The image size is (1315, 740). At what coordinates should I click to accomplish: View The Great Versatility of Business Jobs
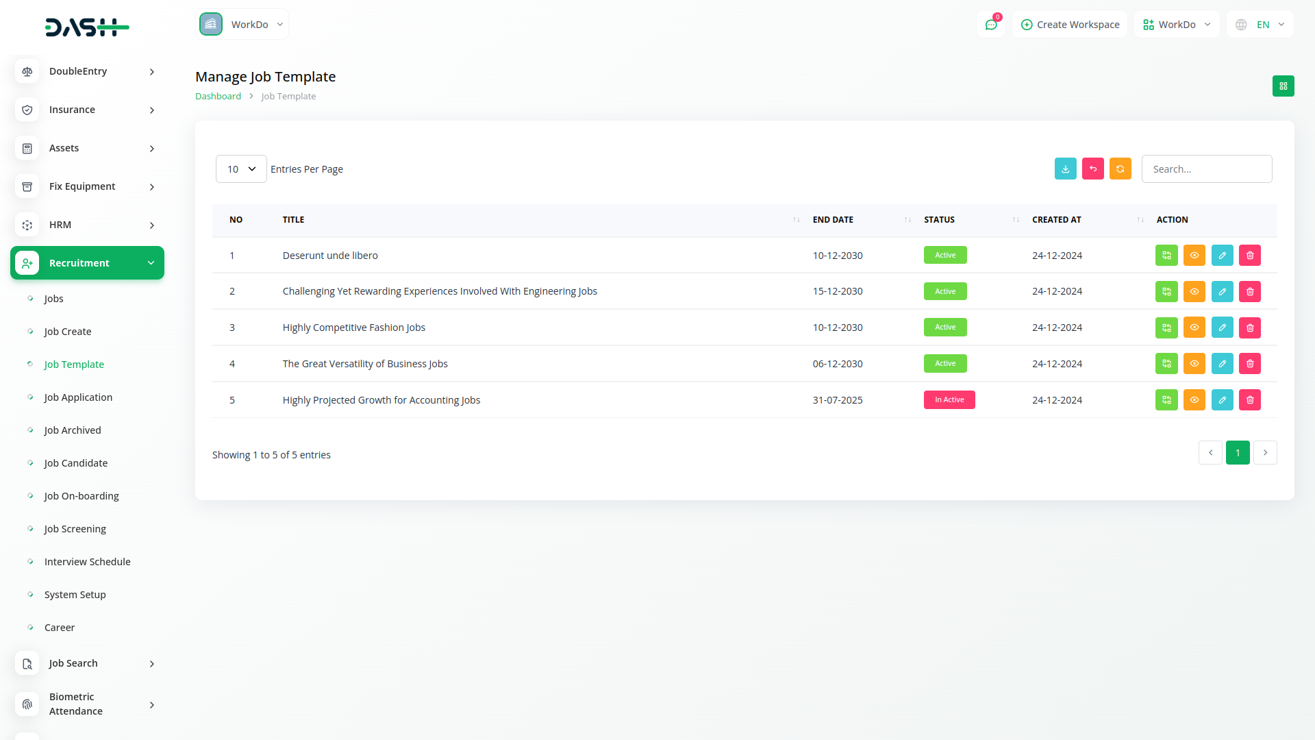[x=1194, y=364]
